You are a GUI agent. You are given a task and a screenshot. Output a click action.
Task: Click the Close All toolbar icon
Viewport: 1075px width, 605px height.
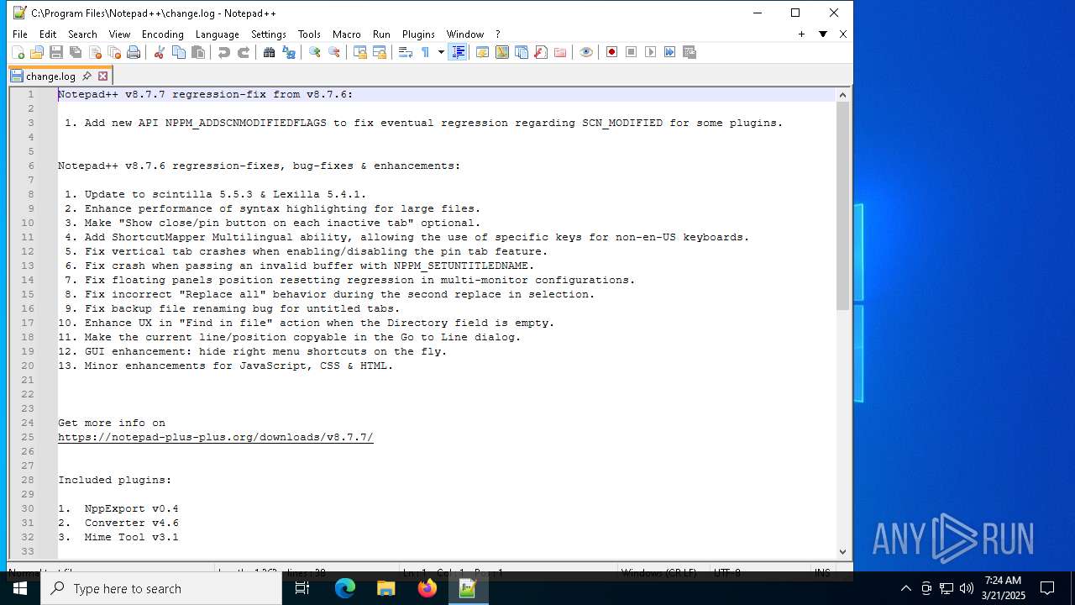[x=114, y=52]
